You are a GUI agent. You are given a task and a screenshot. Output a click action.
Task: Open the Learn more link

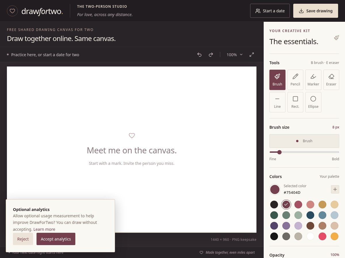tap(44, 229)
